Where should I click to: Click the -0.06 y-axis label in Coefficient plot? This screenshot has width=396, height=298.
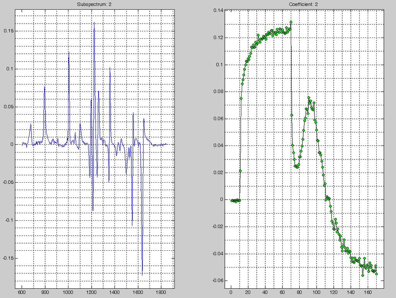pos(218,280)
